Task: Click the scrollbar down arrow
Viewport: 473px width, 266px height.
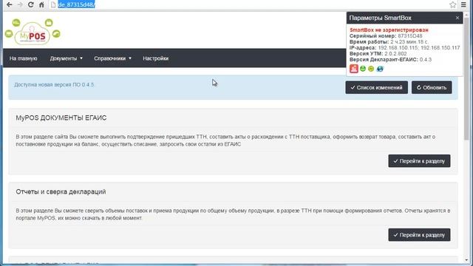Action: pyautogui.click(x=466, y=259)
